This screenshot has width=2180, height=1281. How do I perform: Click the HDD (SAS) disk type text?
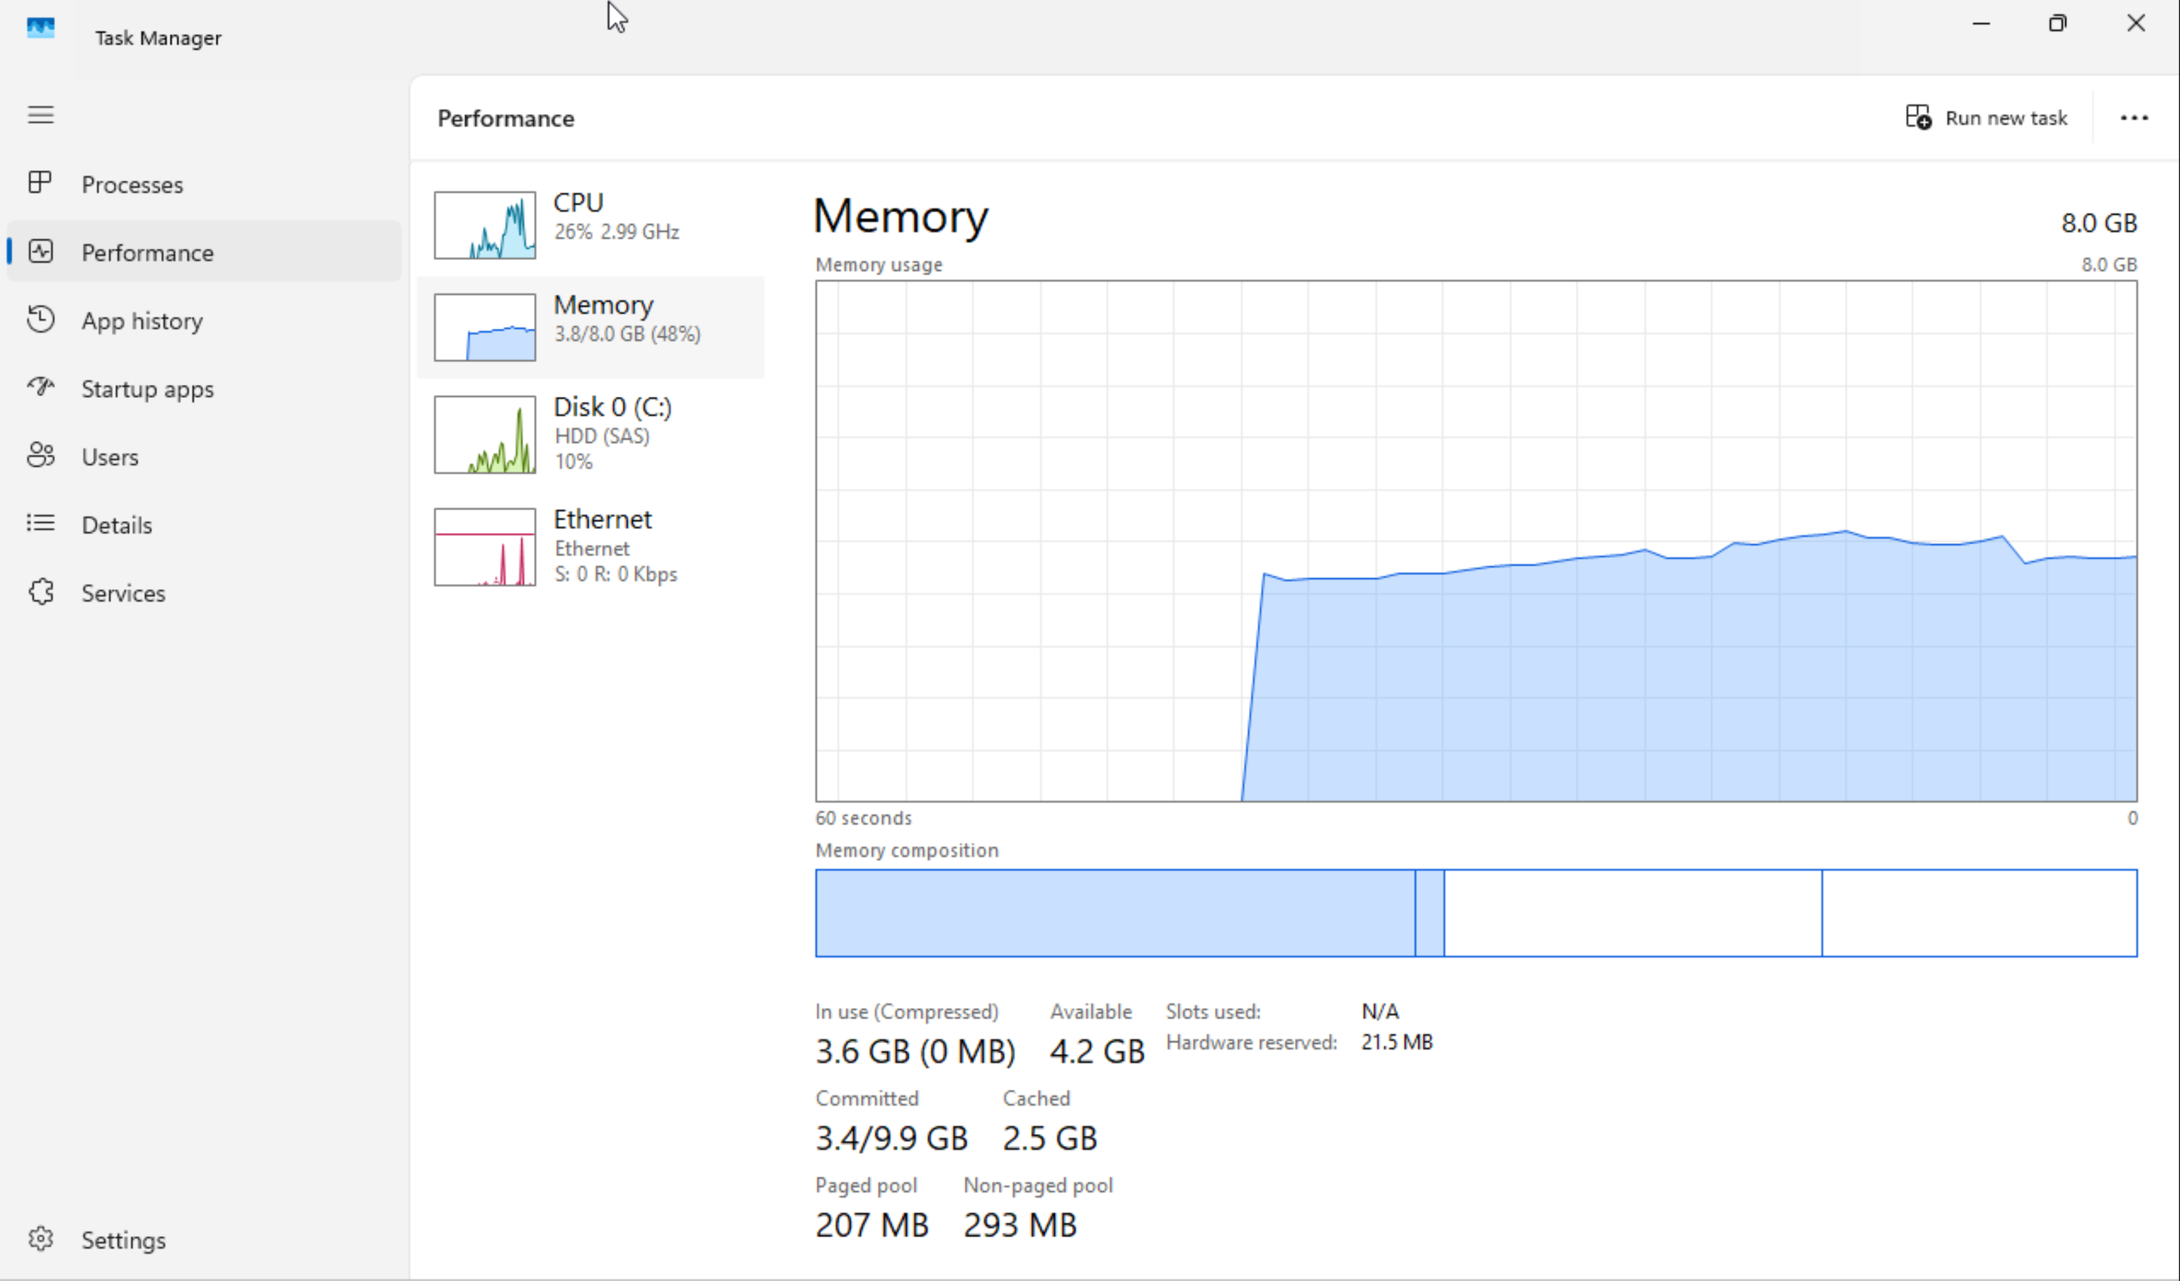coord(602,436)
